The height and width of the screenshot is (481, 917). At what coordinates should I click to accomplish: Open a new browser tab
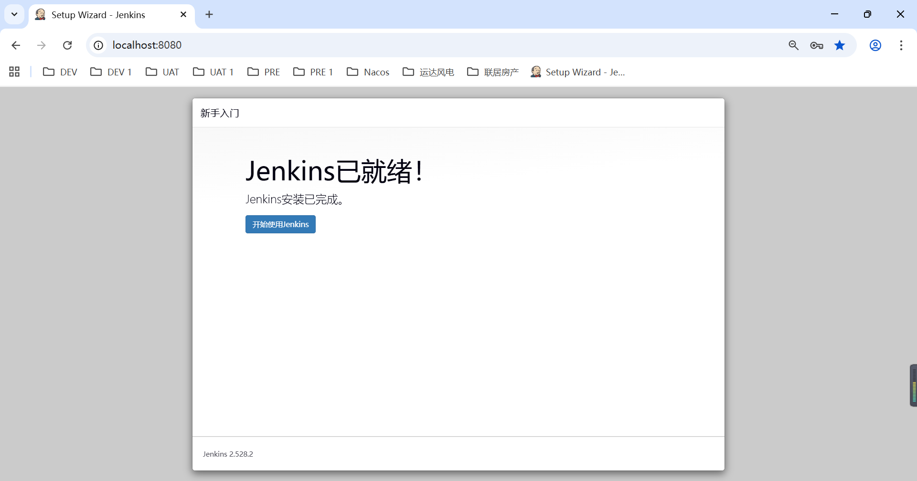tap(209, 15)
